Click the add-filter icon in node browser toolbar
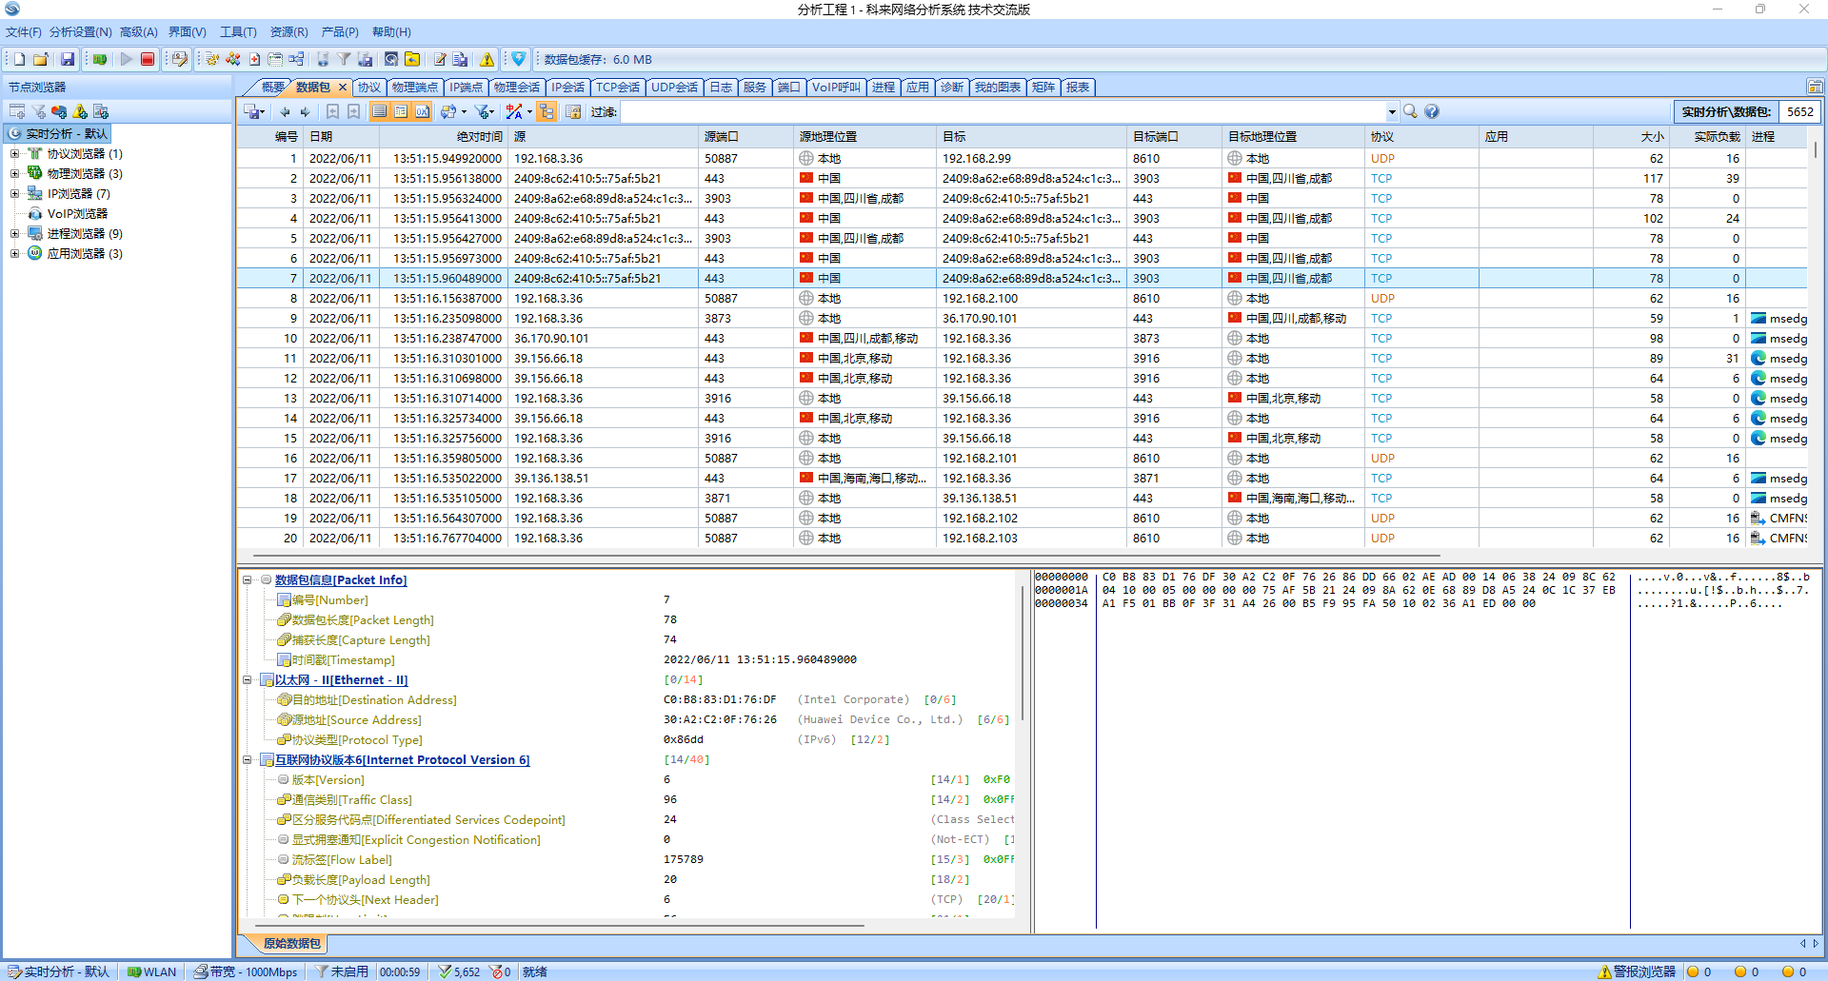Viewport: 1828px width, 981px height. [38, 111]
